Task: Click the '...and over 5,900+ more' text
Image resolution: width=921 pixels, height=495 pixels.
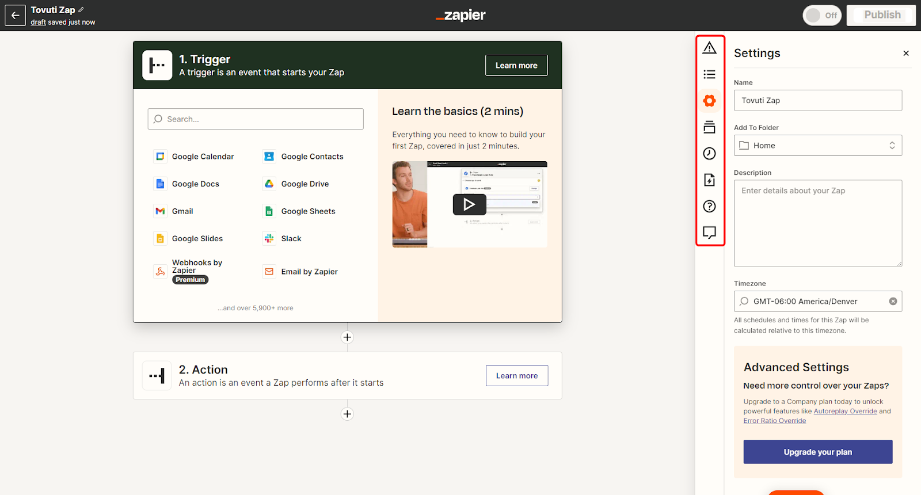Action: [x=256, y=308]
